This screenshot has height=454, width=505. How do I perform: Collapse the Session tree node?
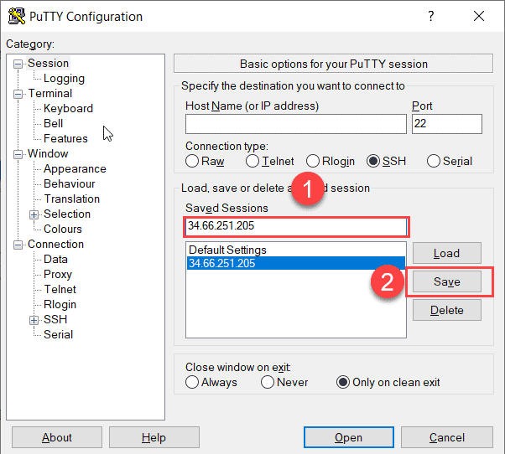[x=18, y=64]
